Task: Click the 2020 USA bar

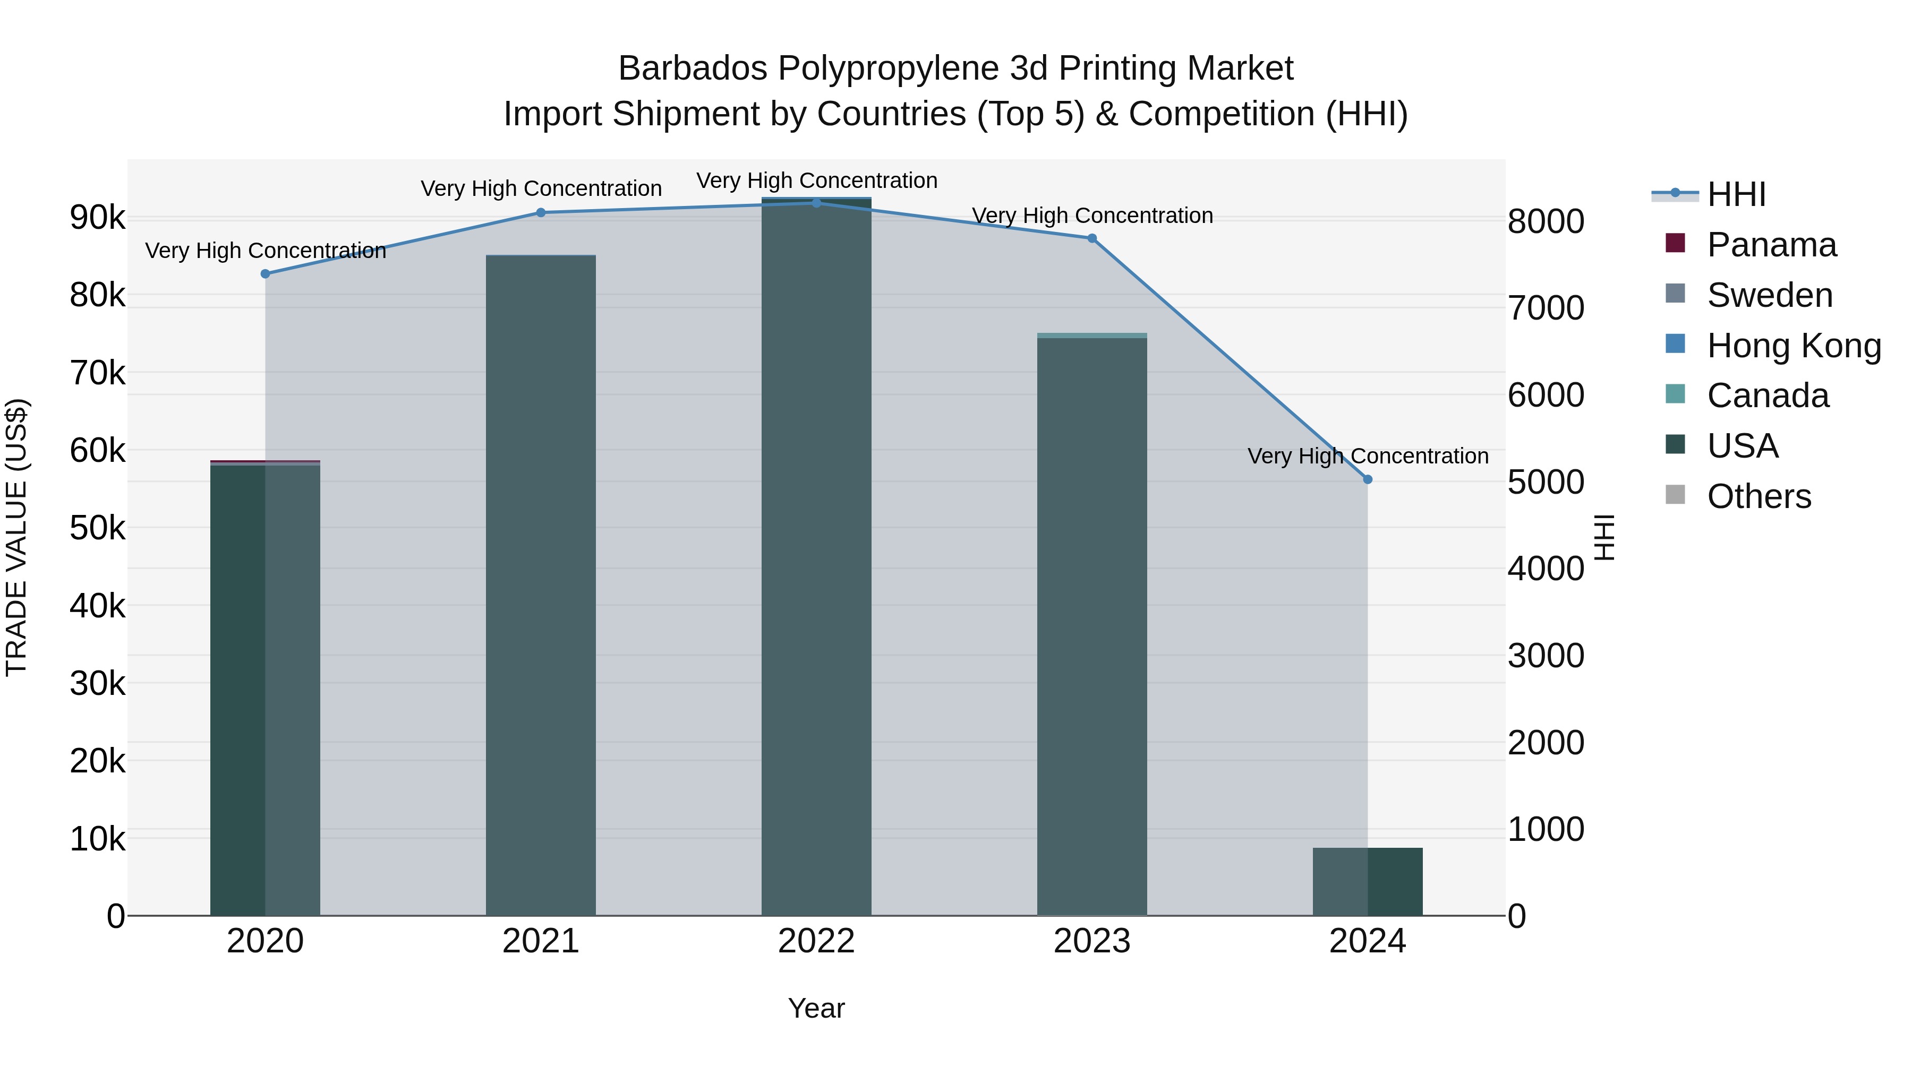Action: click(x=265, y=691)
